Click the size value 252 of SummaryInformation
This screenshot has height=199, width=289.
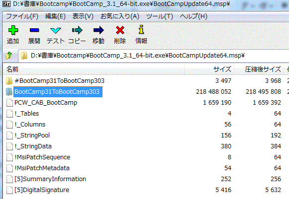tap(226, 179)
